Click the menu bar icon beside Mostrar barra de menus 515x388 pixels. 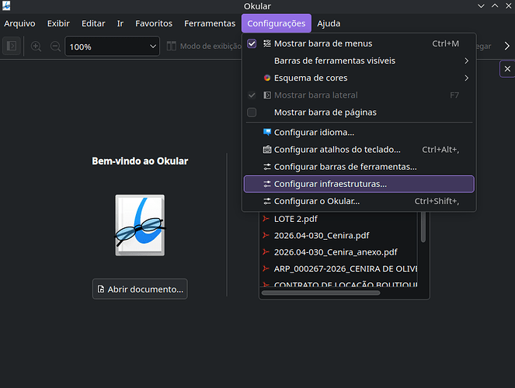point(267,43)
